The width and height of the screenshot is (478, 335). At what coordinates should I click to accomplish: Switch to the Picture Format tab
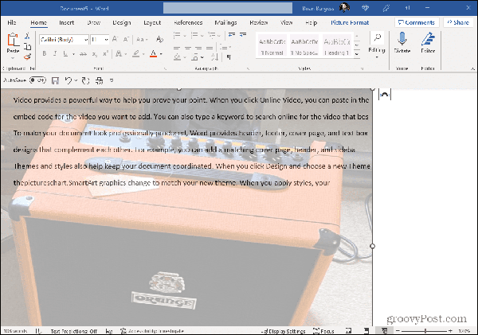347,23
